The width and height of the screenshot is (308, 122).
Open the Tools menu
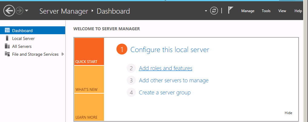pos(266,11)
